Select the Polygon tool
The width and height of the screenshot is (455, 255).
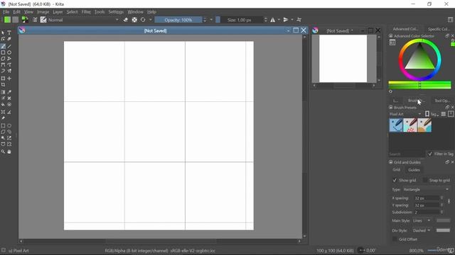coord(3,59)
